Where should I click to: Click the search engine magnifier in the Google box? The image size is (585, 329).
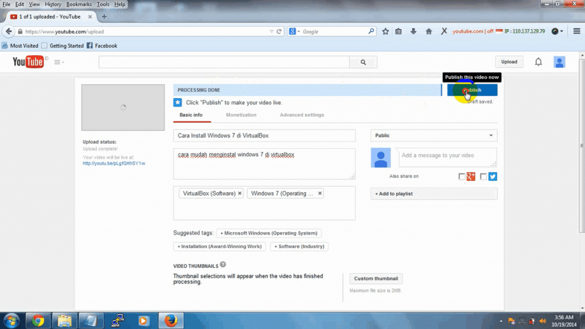[x=371, y=31]
